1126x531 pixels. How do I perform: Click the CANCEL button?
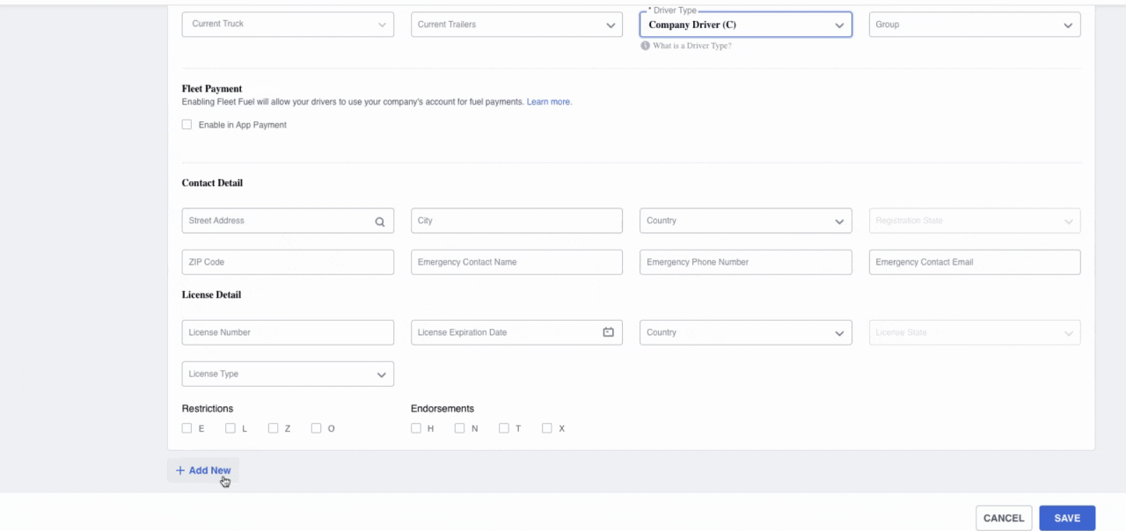click(x=1003, y=518)
